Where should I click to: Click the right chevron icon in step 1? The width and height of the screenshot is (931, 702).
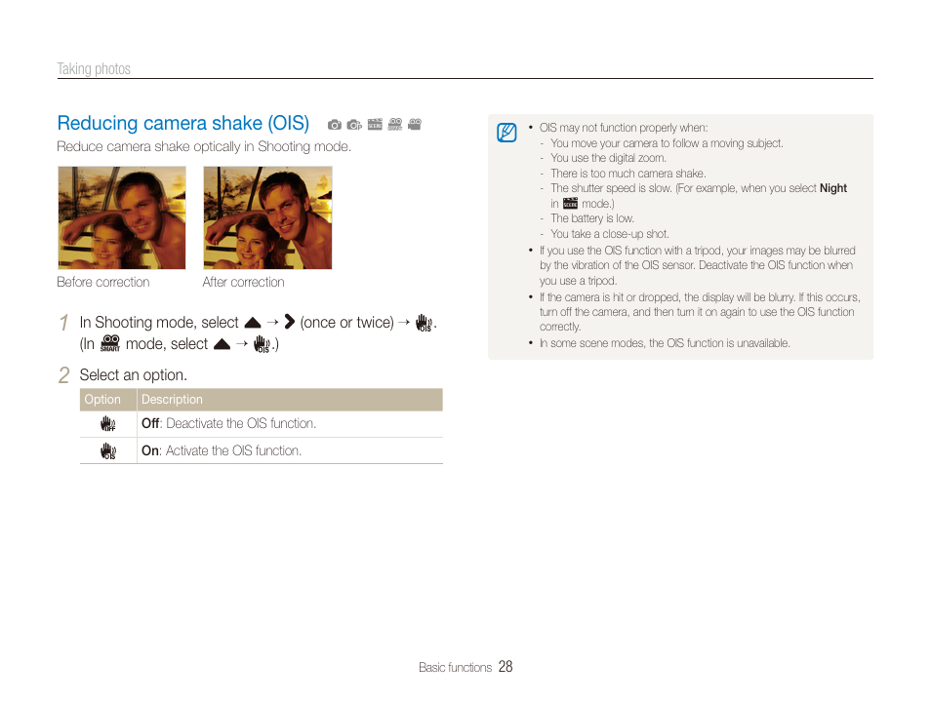tap(290, 322)
